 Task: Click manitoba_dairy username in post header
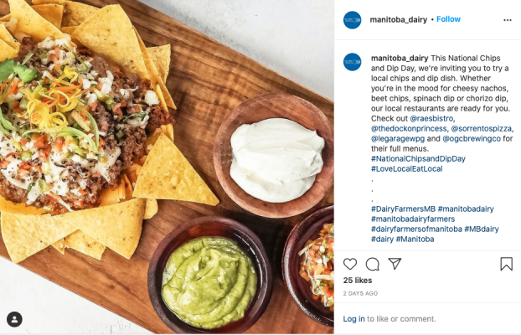pyautogui.click(x=399, y=19)
